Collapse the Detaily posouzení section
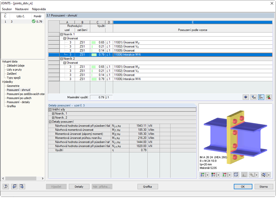The image size is (276, 207). coord(50,122)
